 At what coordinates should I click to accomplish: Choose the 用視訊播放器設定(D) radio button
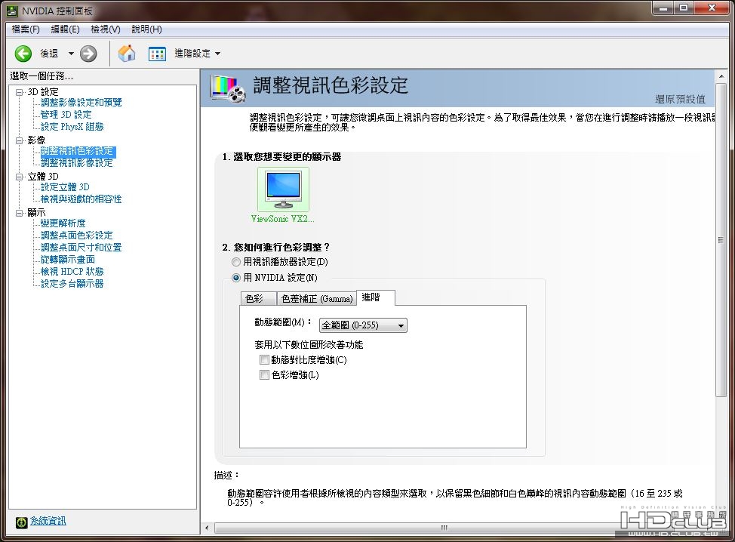coord(236,262)
